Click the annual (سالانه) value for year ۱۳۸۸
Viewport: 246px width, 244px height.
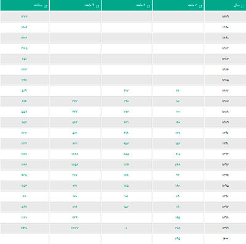point(24,112)
